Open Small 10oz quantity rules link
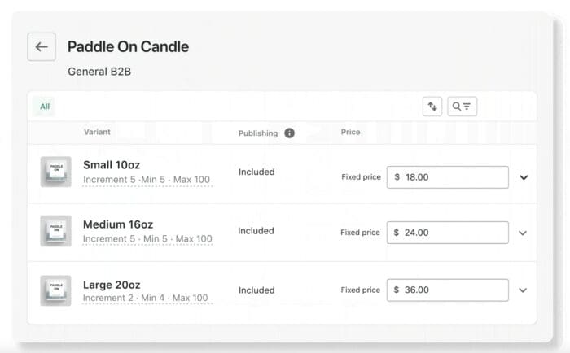This screenshot has height=353, width=570. pos(147,180)
